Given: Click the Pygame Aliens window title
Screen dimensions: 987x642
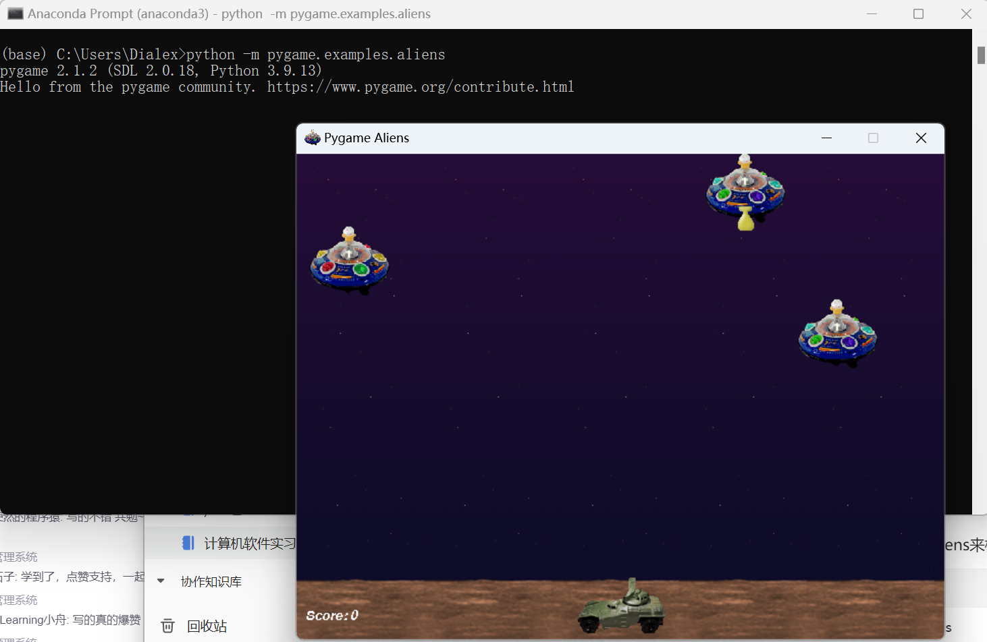Looking at the screenshot, I should (x=367, y=138).
